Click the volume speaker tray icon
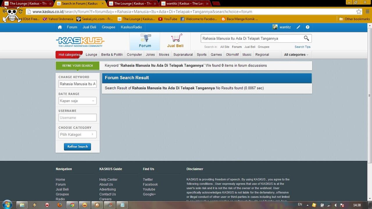 335,205
